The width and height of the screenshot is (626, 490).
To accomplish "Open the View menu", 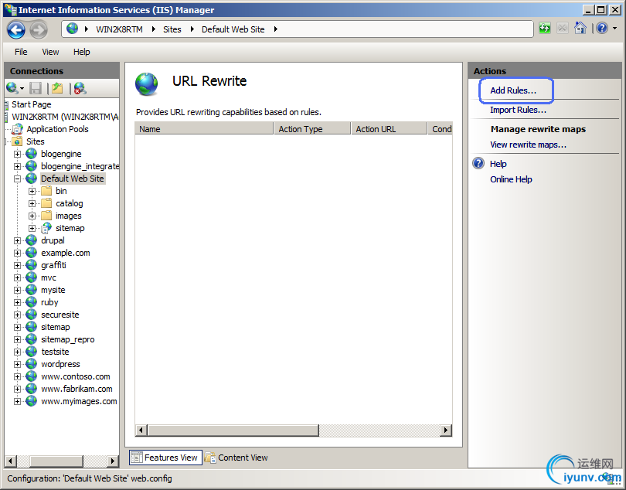I will pos(50,52).
